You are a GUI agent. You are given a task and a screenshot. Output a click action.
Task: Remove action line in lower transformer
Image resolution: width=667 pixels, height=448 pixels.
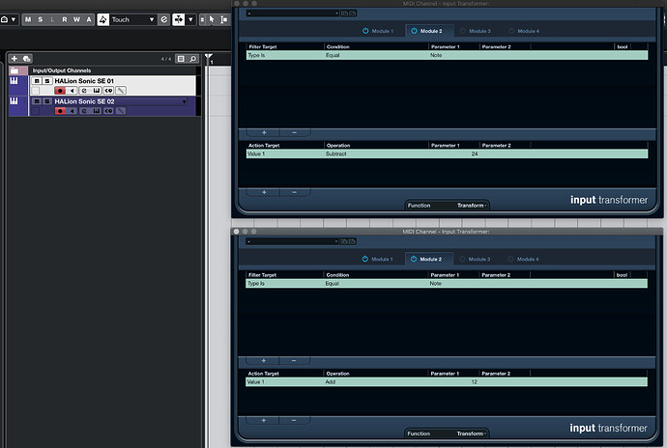pos(294,420)
